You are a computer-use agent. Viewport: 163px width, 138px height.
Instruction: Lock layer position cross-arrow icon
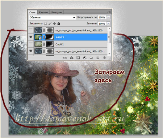coord(54,23)
